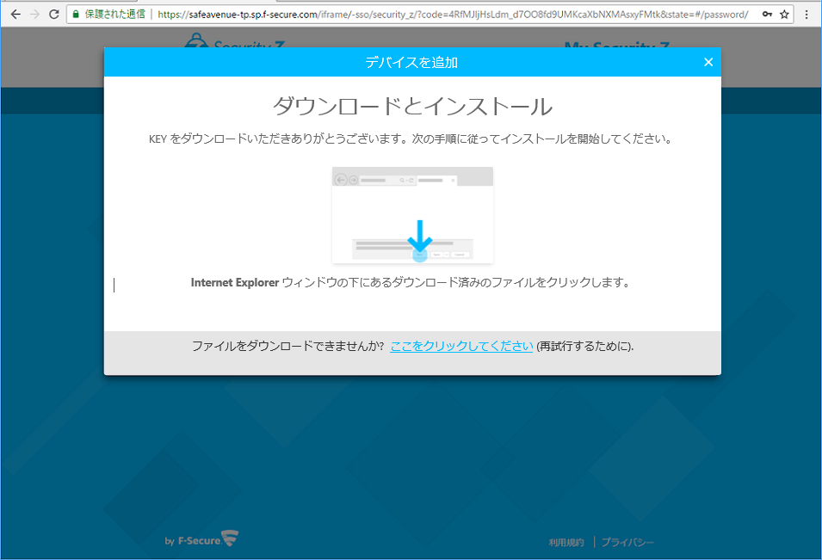Viewport: 822px width, 560px height.
Task: Close the デバイスを追加 dialog with X
Action: point(708,62)
